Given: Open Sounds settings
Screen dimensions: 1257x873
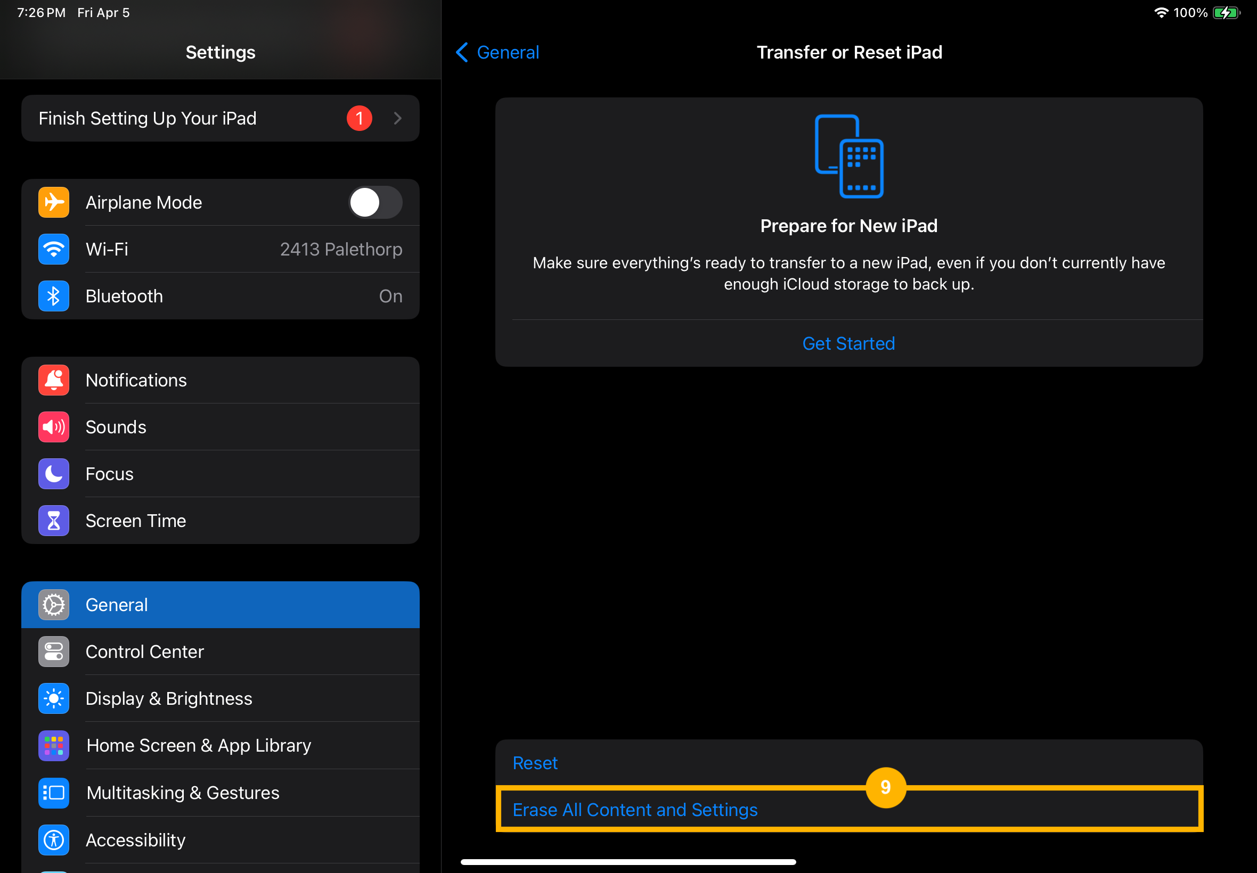Looking at the screenshot, I should [x=221, y=427].
